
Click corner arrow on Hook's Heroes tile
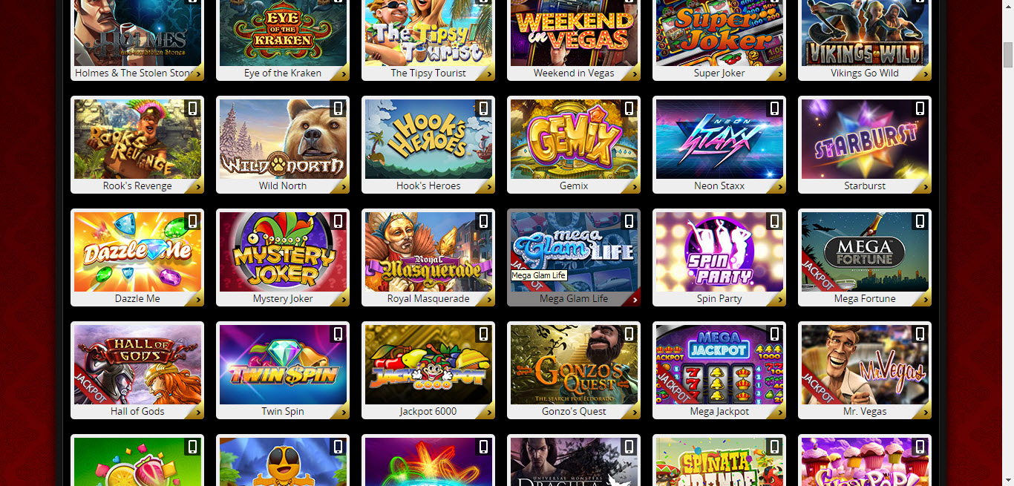tap(488, 186)
